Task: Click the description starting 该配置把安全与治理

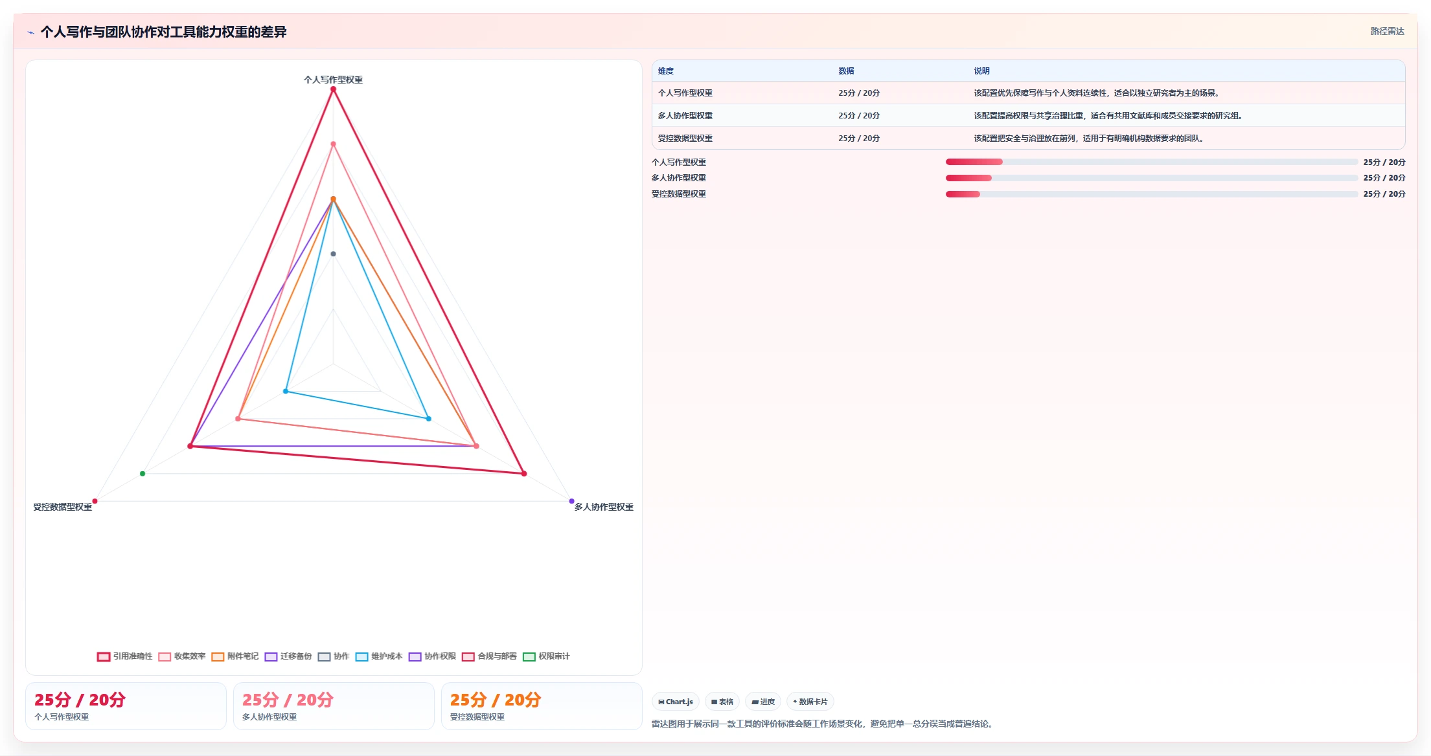Action: [x=1090, y=139]
